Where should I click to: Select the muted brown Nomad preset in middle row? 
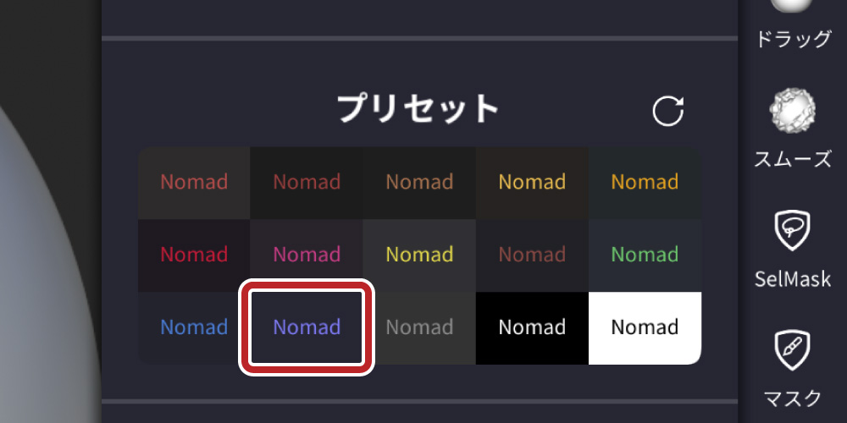532,255
